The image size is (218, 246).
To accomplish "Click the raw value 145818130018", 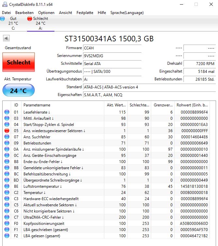I will click(x=194, y=186).
